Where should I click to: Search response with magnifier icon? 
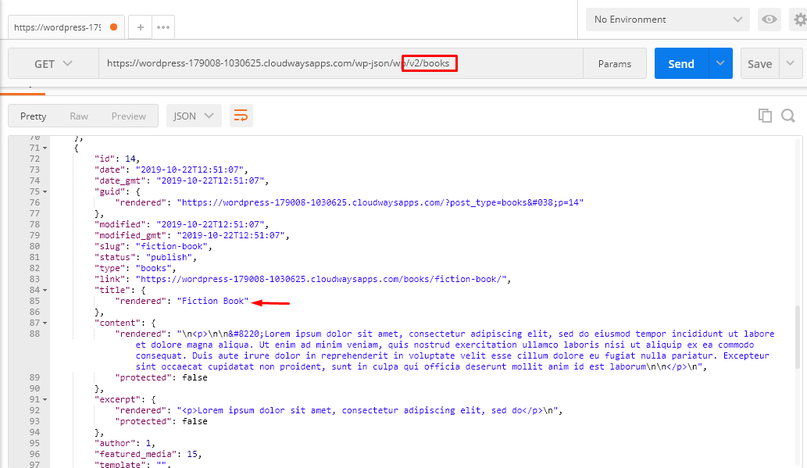click(x=788, y=116)
